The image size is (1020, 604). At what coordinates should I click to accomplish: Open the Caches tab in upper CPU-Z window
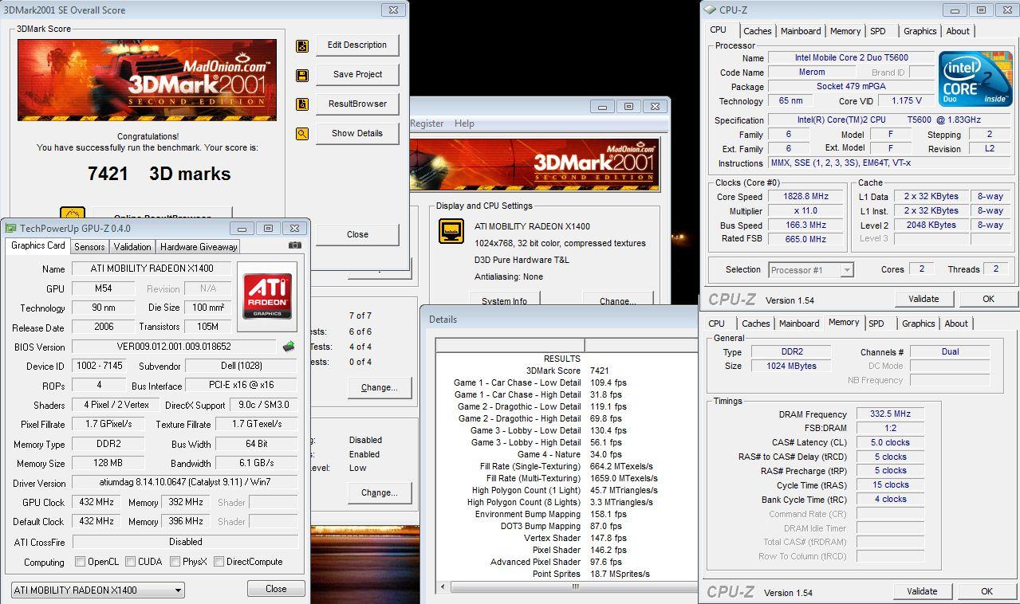[x=757, y=31]
